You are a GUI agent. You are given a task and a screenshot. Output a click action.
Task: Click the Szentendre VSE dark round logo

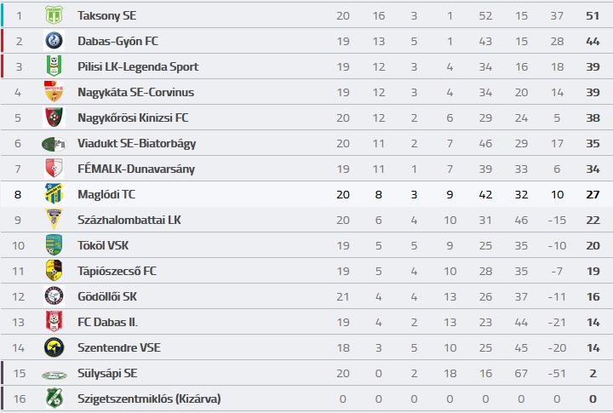pos(54,347)
